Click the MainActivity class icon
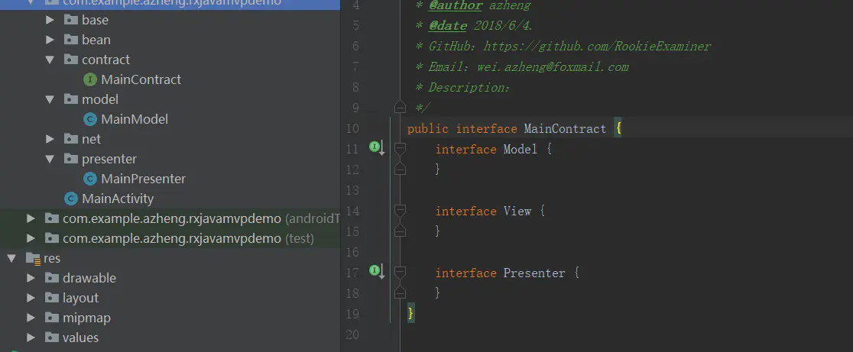The height and width of the screenshot is (352, 853). (x=71, y=199)
